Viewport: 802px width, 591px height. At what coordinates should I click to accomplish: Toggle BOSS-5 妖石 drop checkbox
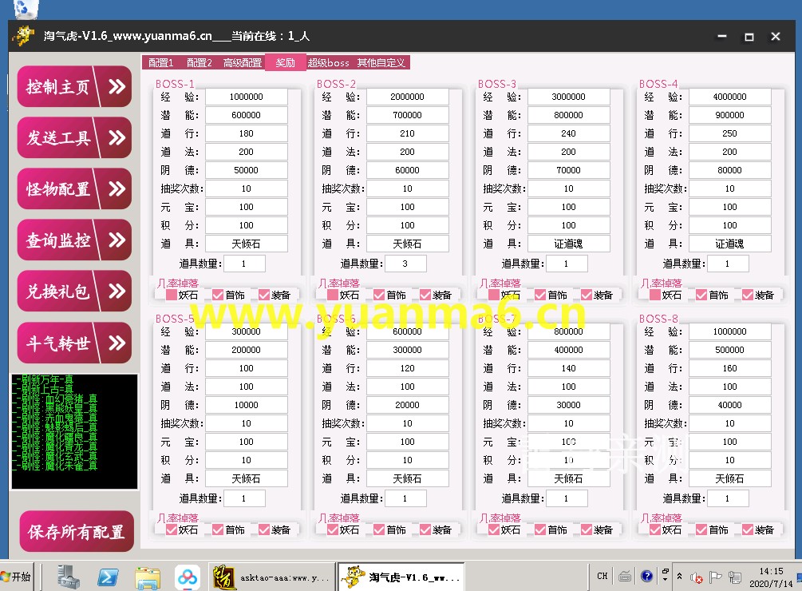pyautogui.click(x=172, y=530)
